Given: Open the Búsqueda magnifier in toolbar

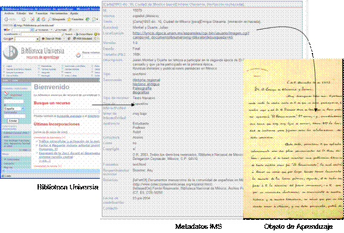Looking at the screenshot, I should pos(50,19).
